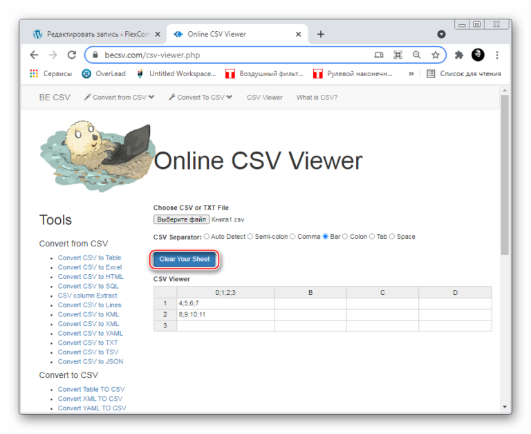The height and width of the screenshot is (434, 531).
Task: Open the QR code icon in address bar
Action: click(398, 55)
